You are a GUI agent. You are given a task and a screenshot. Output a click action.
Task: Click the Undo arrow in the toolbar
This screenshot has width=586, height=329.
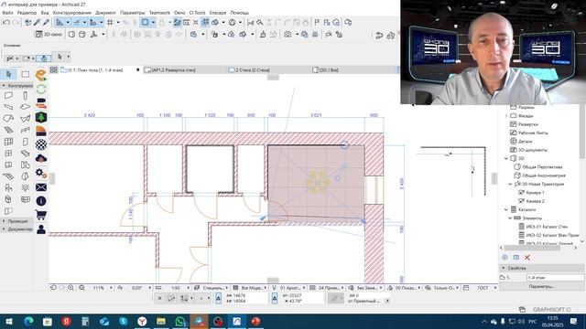tap(6, 22)
